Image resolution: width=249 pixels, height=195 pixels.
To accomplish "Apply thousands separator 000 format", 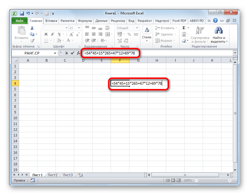I will point(136,34).
